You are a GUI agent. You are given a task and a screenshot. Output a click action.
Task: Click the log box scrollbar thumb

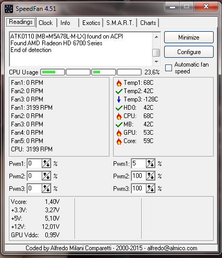pyautogui.click(x=156, y=53)
